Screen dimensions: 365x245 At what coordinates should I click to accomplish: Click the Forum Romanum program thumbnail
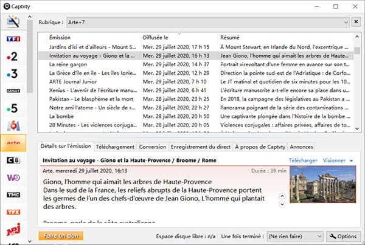point(323,184)
